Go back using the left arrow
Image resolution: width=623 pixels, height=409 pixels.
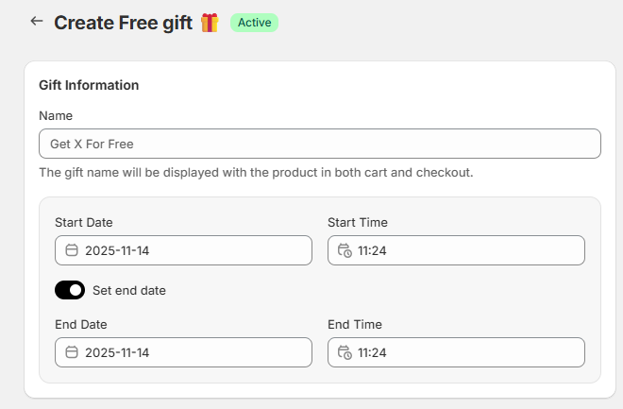[x=37, y=21]
